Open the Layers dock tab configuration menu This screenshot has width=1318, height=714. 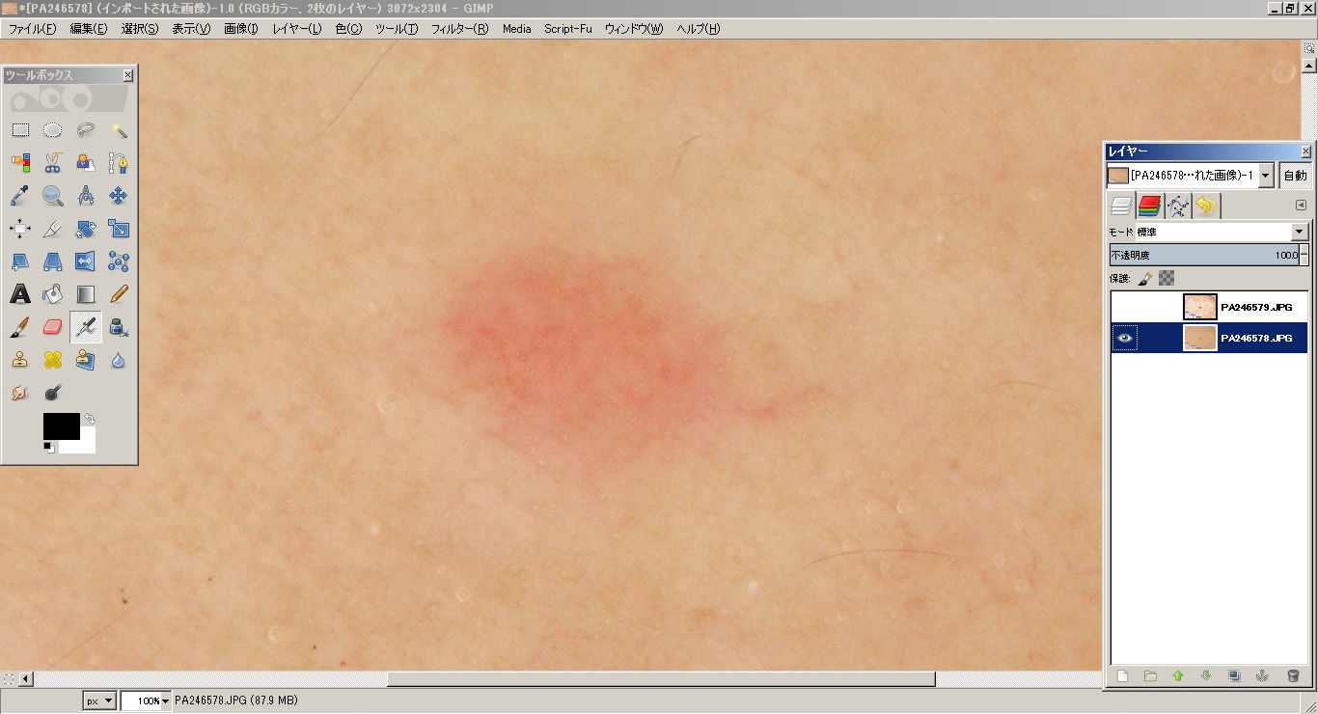click(1301, 205)
